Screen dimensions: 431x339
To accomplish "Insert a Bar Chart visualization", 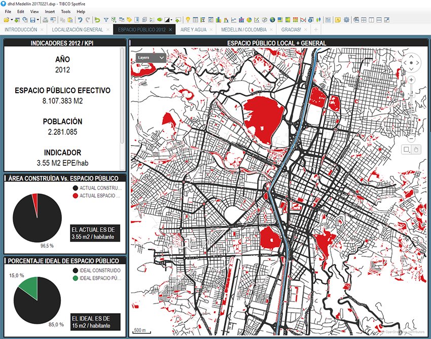I will [219, 20].
